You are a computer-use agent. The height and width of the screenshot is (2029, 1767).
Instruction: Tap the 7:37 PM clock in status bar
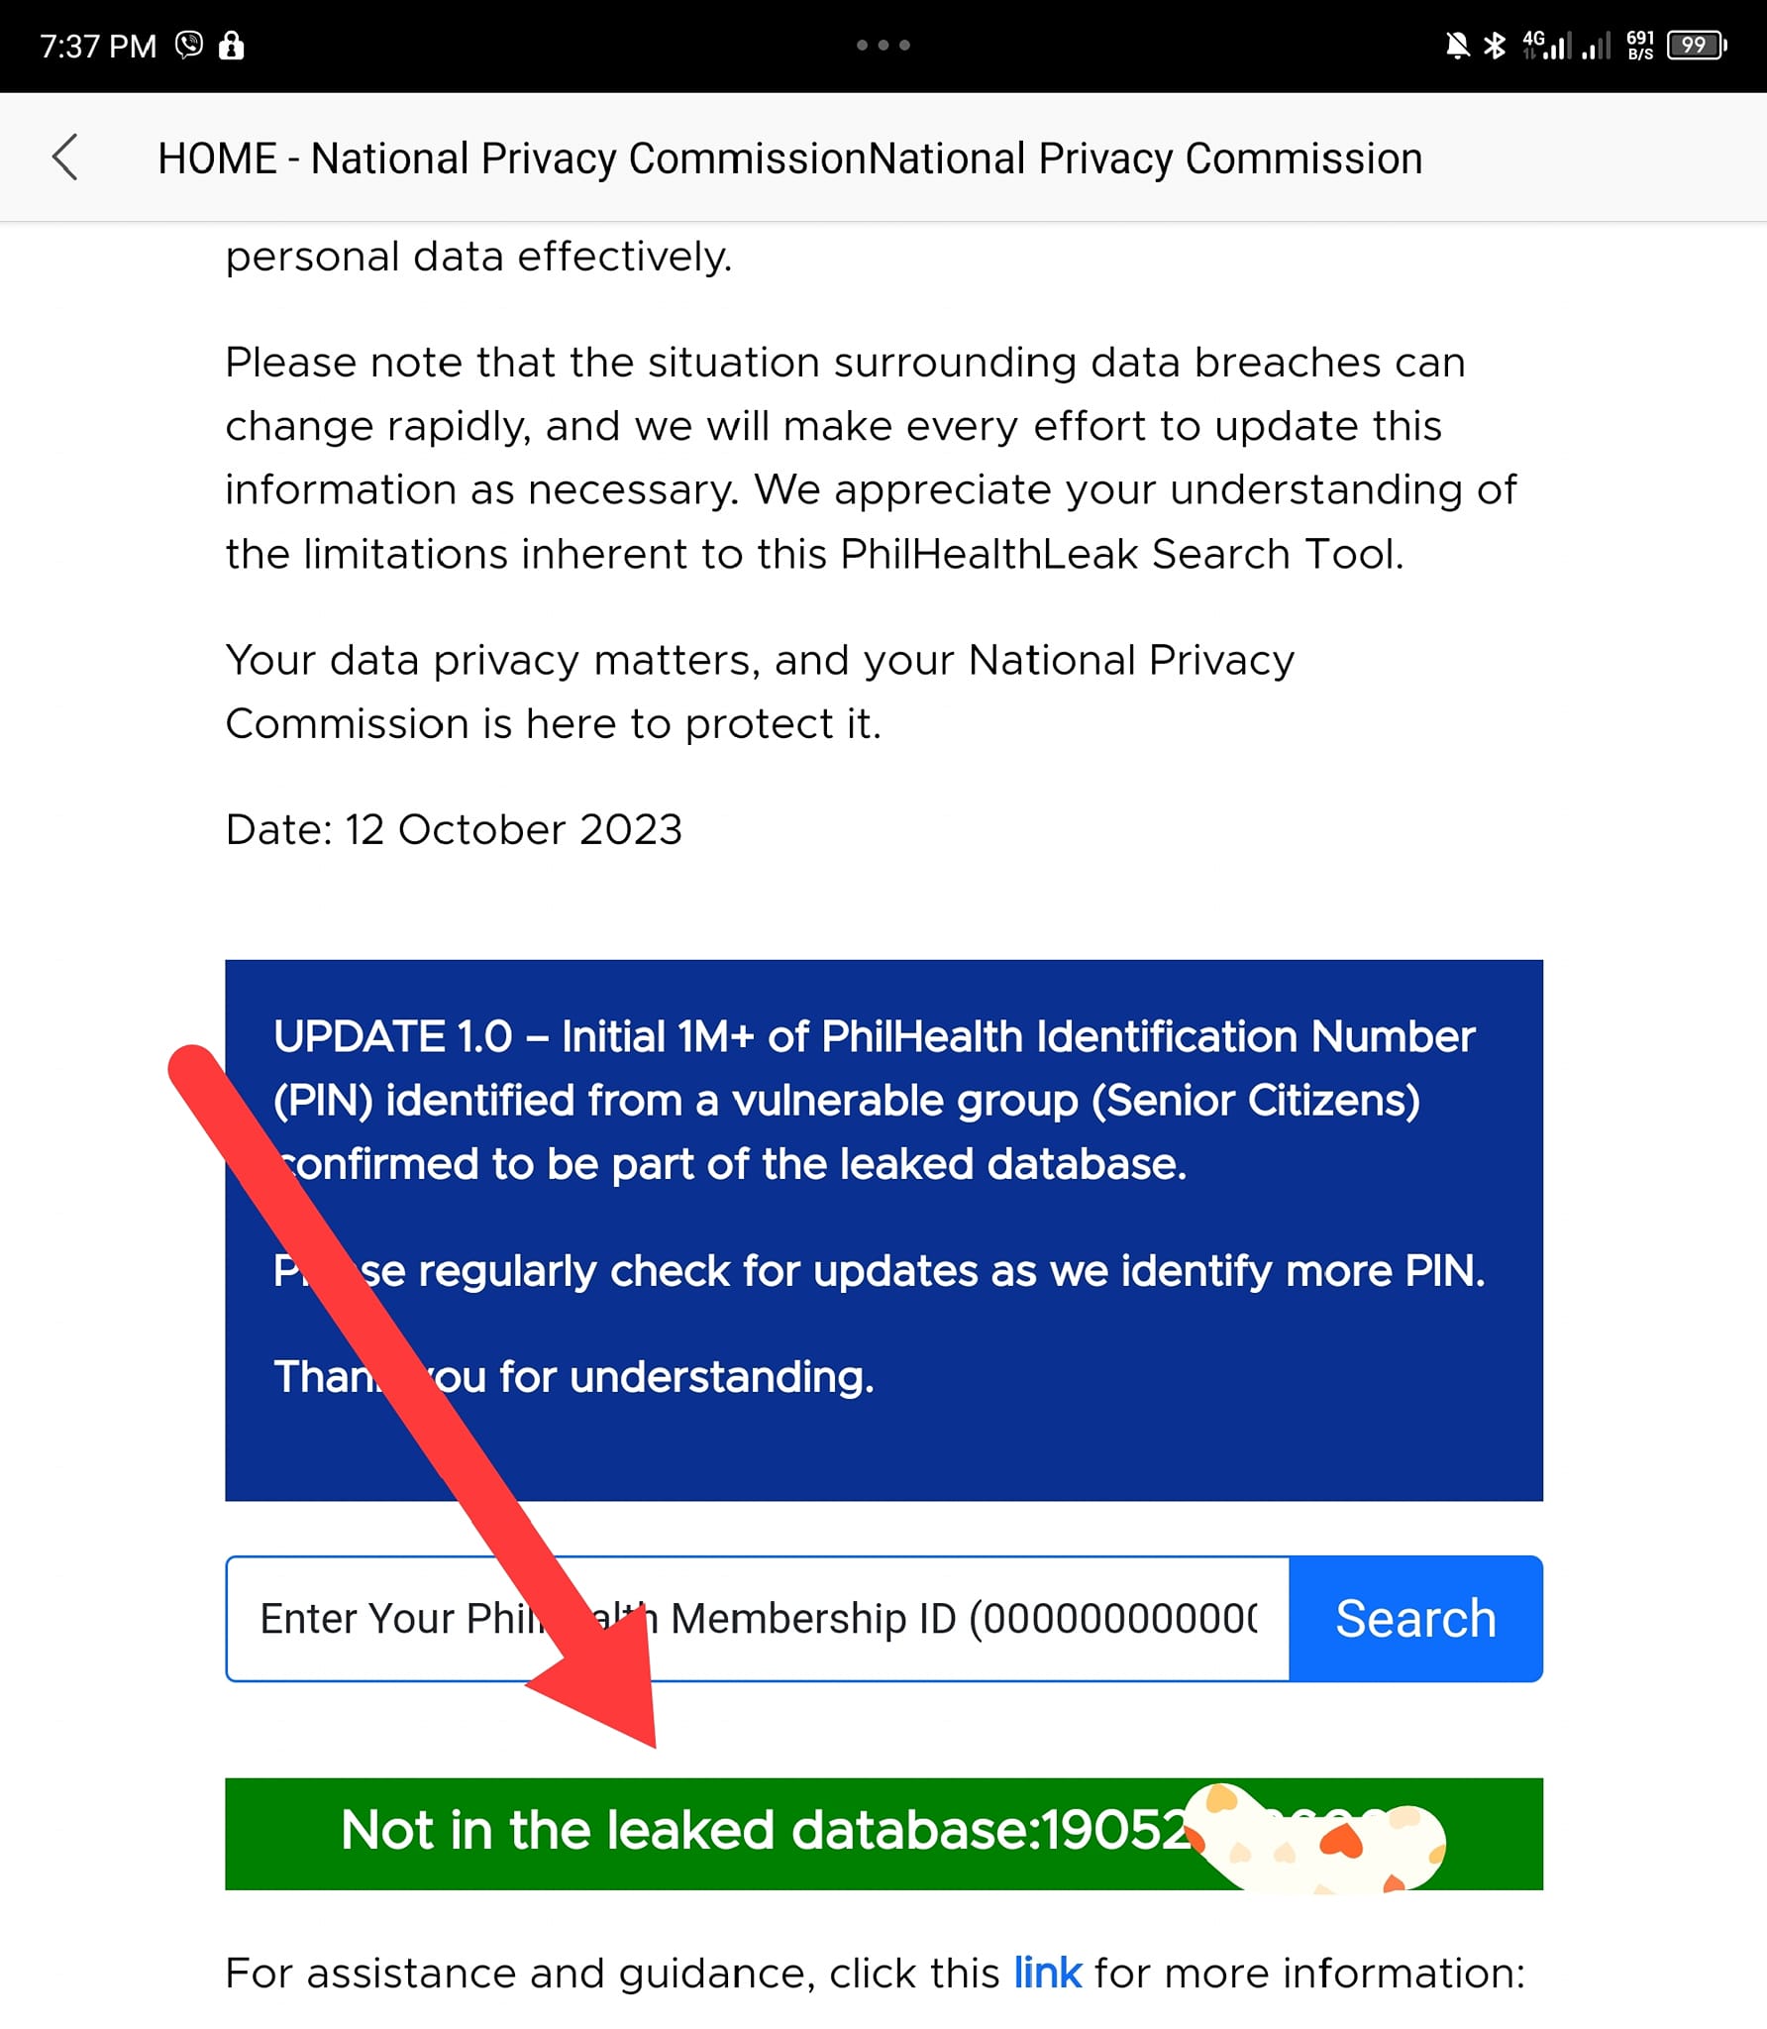pos(98,46)
